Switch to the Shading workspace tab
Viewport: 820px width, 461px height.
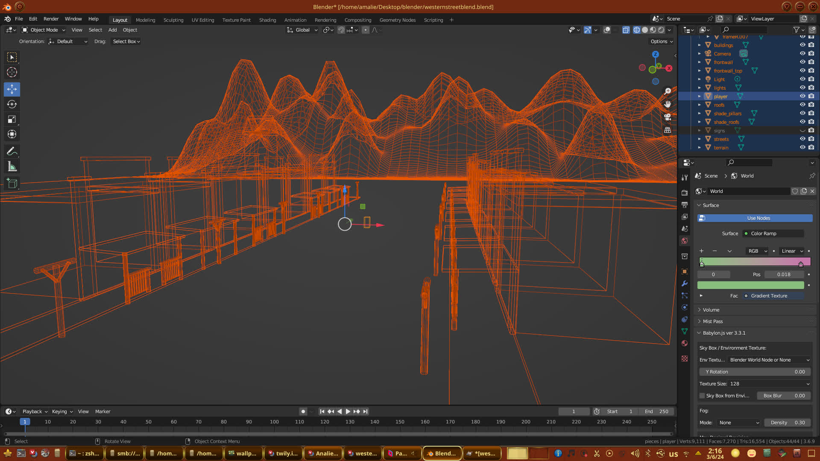coord(267,20)
